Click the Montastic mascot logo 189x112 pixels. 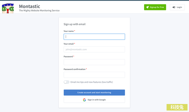click(8, 8)
